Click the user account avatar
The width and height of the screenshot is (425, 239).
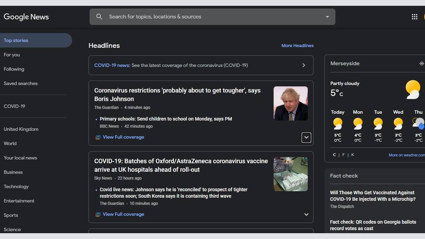[x=424, y=17]
